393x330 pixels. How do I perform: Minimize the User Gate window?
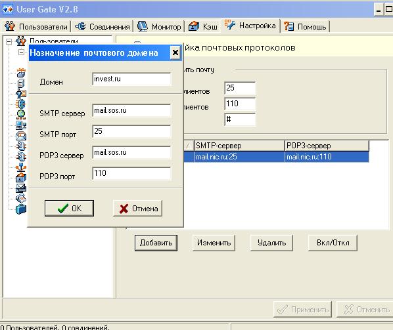click(379, 10)
